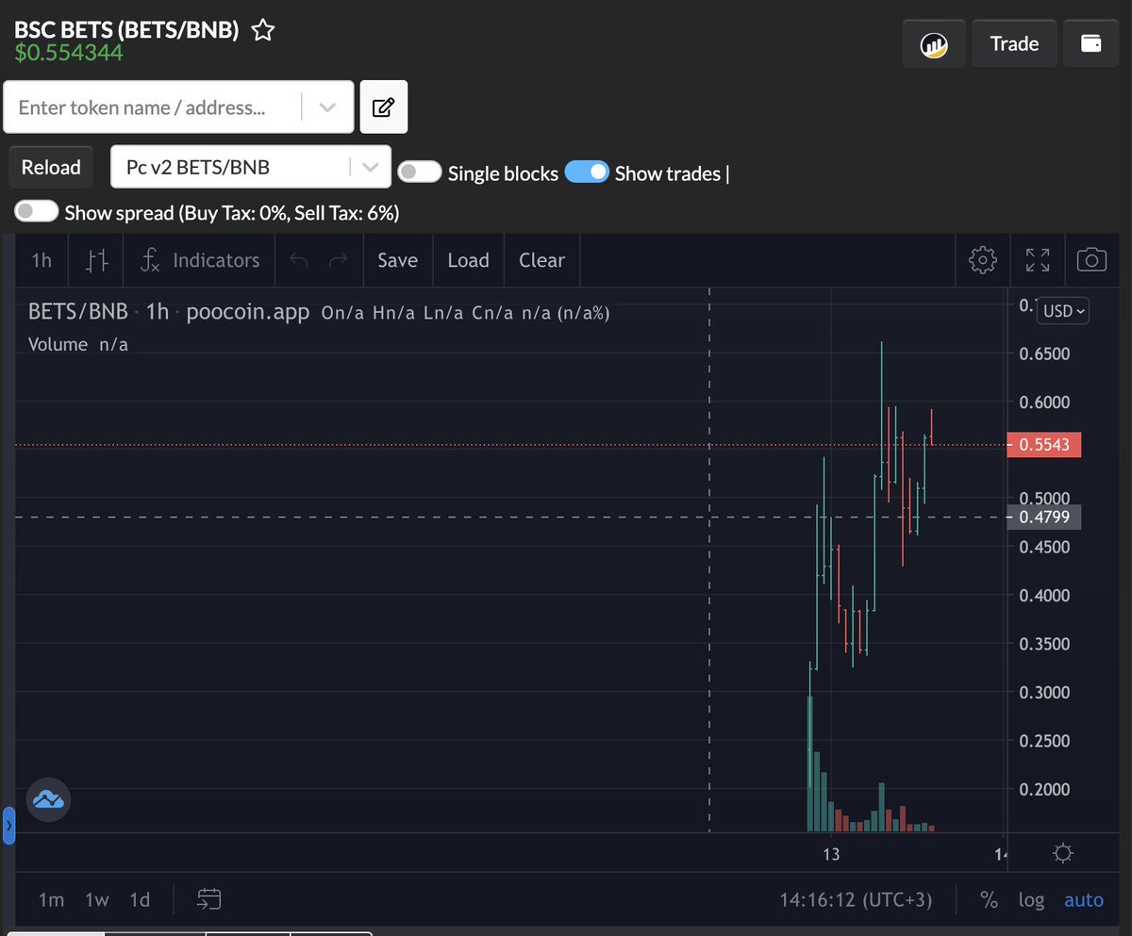Viewport: 1132px width, 936px height.
Task: Undo last chart action arrow
Action: point(299,260)
